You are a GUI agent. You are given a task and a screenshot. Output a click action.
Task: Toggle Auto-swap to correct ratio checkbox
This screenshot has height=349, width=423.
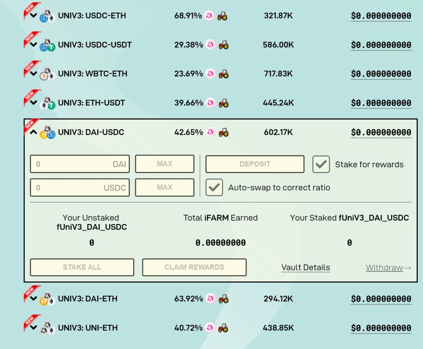coord(214,187)
